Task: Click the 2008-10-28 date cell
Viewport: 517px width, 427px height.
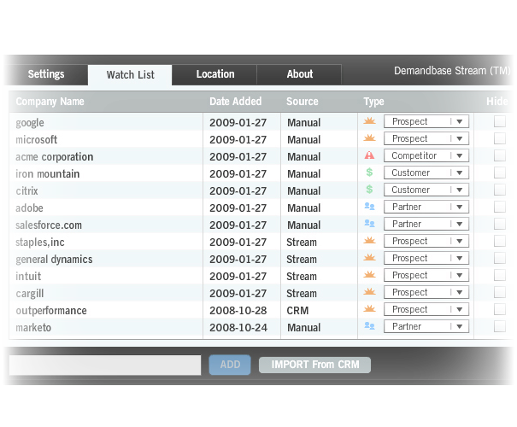Action: point(238,310)
